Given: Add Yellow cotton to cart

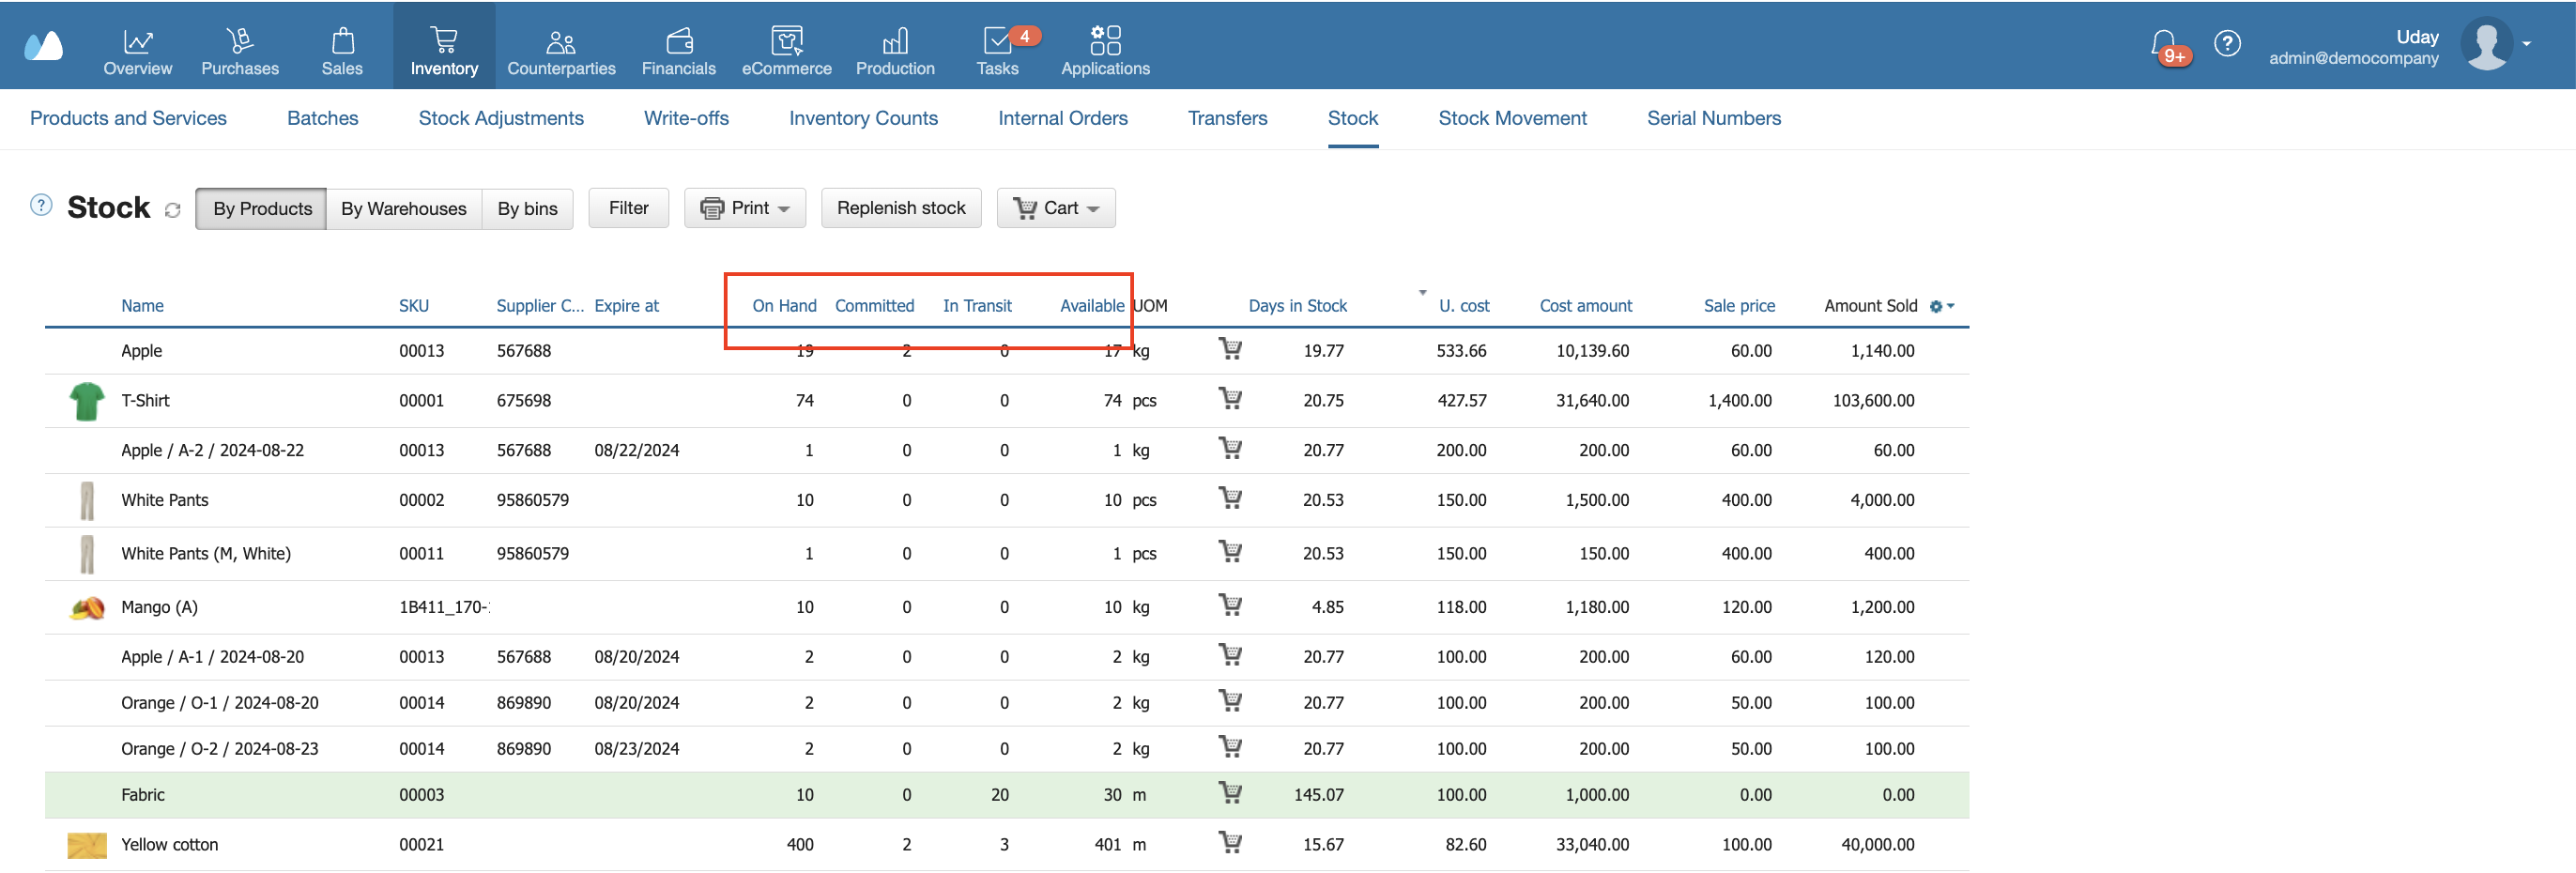Looking at the screenshot, I should click(1230, 843).
